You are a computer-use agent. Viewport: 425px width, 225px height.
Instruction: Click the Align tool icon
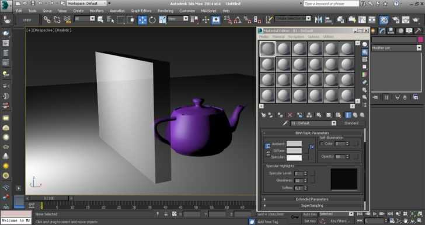328,20
